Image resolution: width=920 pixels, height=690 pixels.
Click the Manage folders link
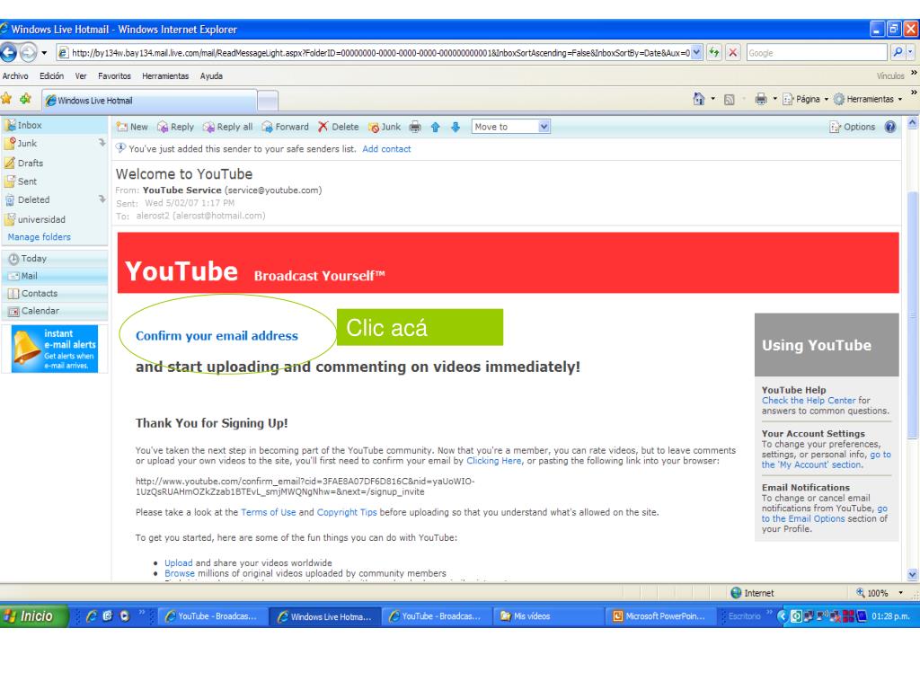(40, 237)
